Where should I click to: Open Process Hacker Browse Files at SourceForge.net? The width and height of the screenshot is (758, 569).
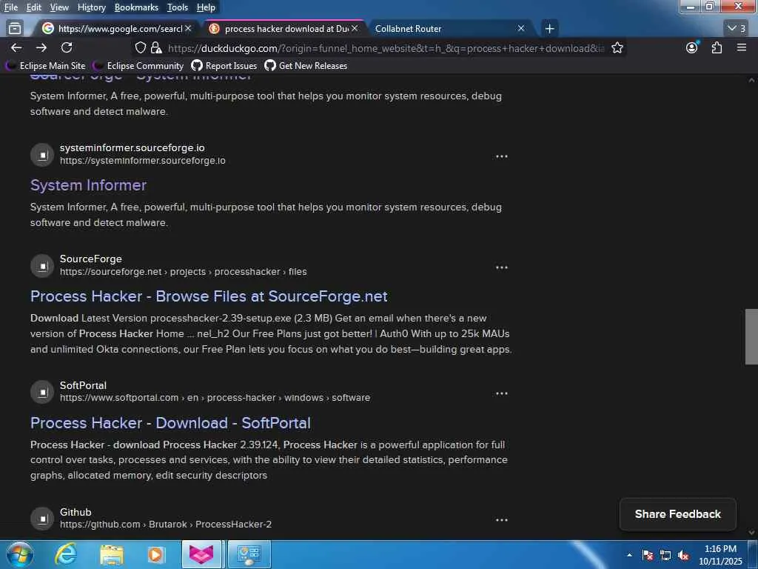pos(209,296)
